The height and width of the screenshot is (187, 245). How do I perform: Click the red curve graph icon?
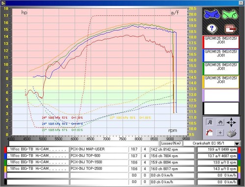[209, 133]
